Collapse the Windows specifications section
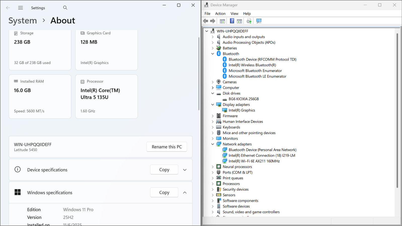The image size is (402, 226). click(x=185, y=193)
